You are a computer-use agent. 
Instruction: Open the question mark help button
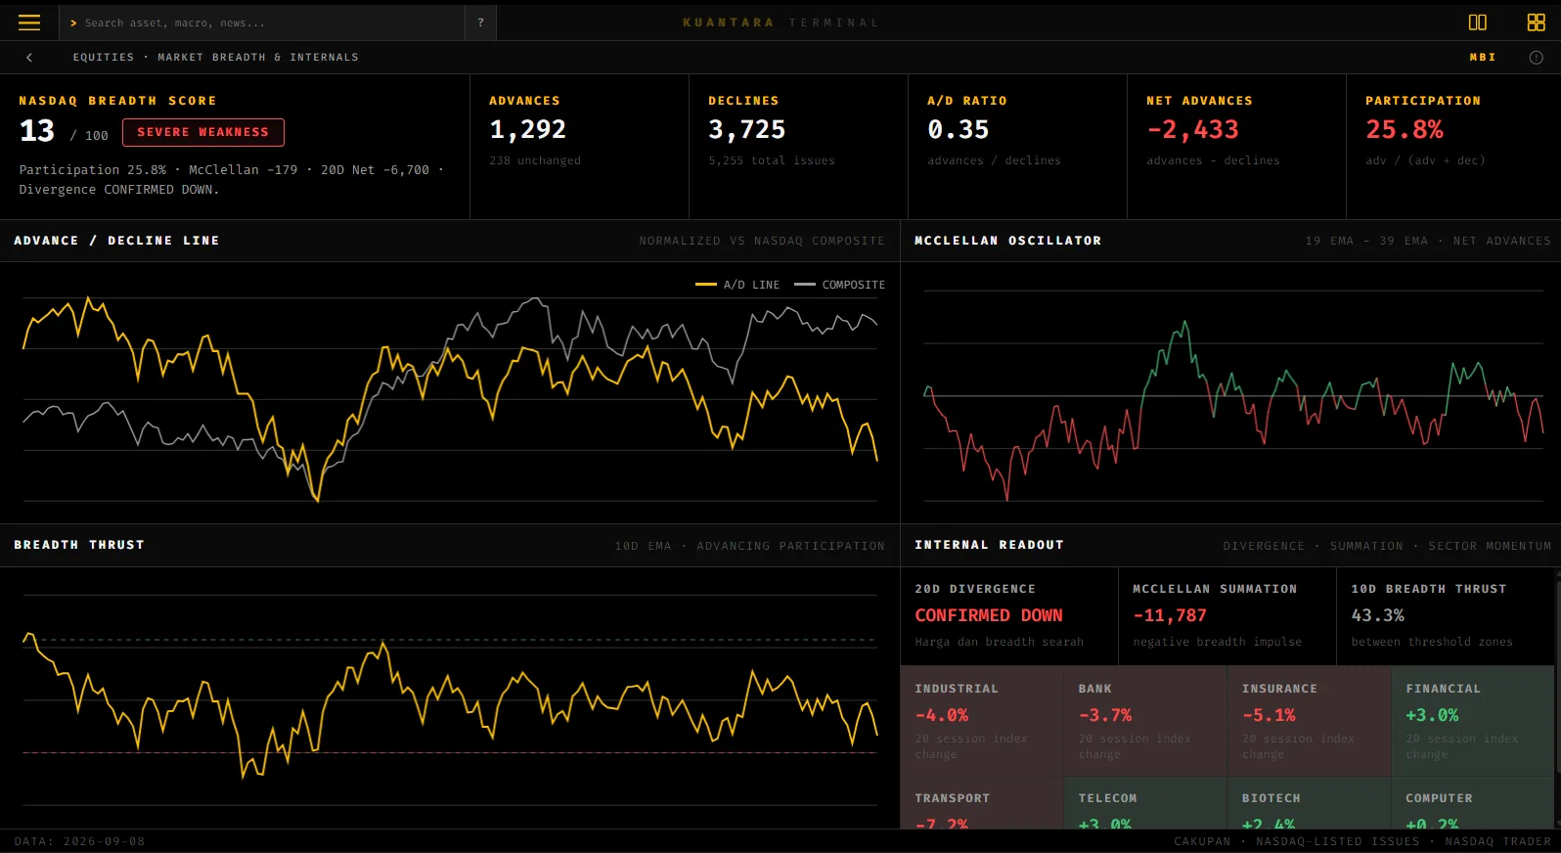pos(480,22)
